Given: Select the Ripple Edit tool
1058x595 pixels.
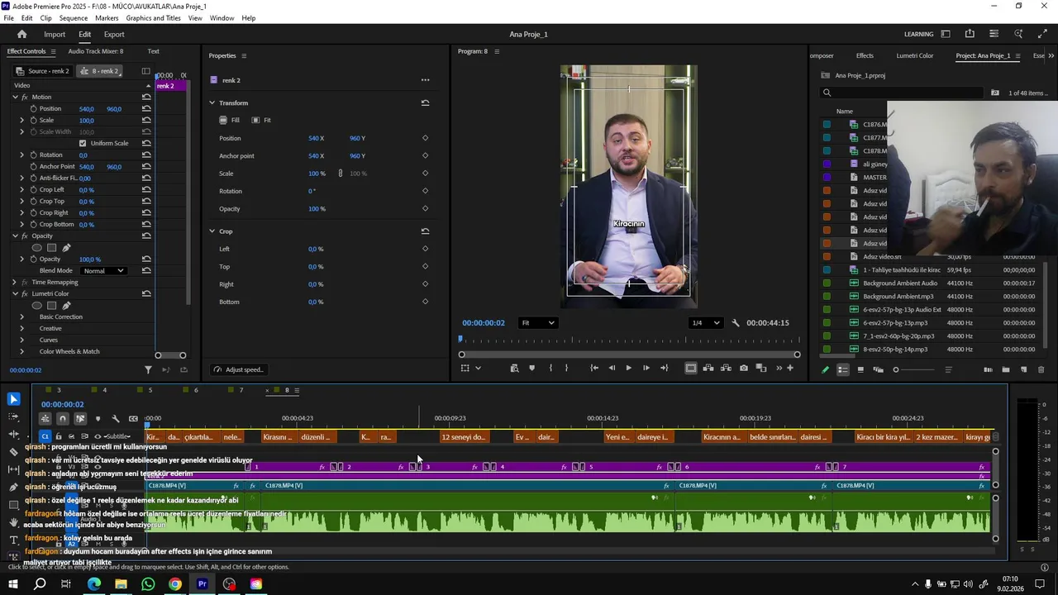Looking at the screenshot, I should (x=13, y=434).
